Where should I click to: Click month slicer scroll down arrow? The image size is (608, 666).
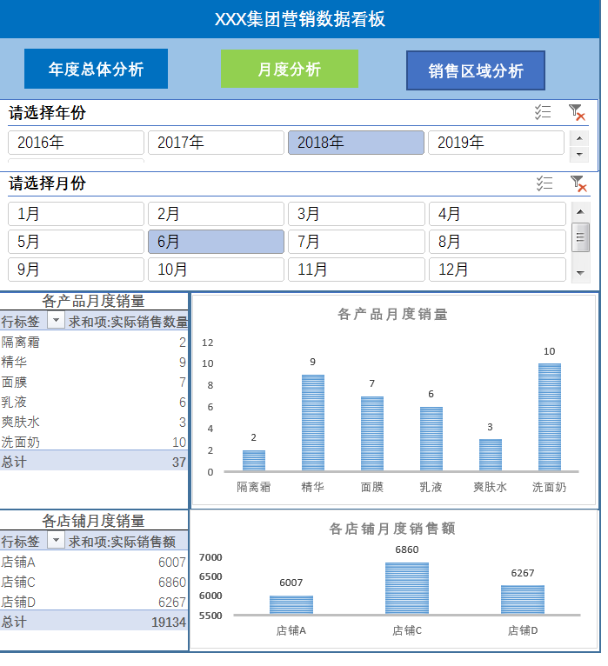click(x=580, y=273)
